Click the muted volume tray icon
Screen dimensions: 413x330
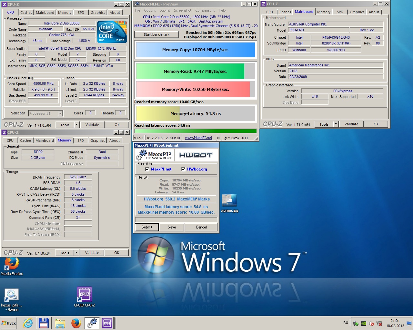(371, 323)
